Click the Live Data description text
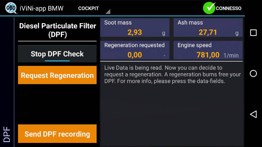Image resolution: width=262 pixels, height=147 pixels. (172, 74)
